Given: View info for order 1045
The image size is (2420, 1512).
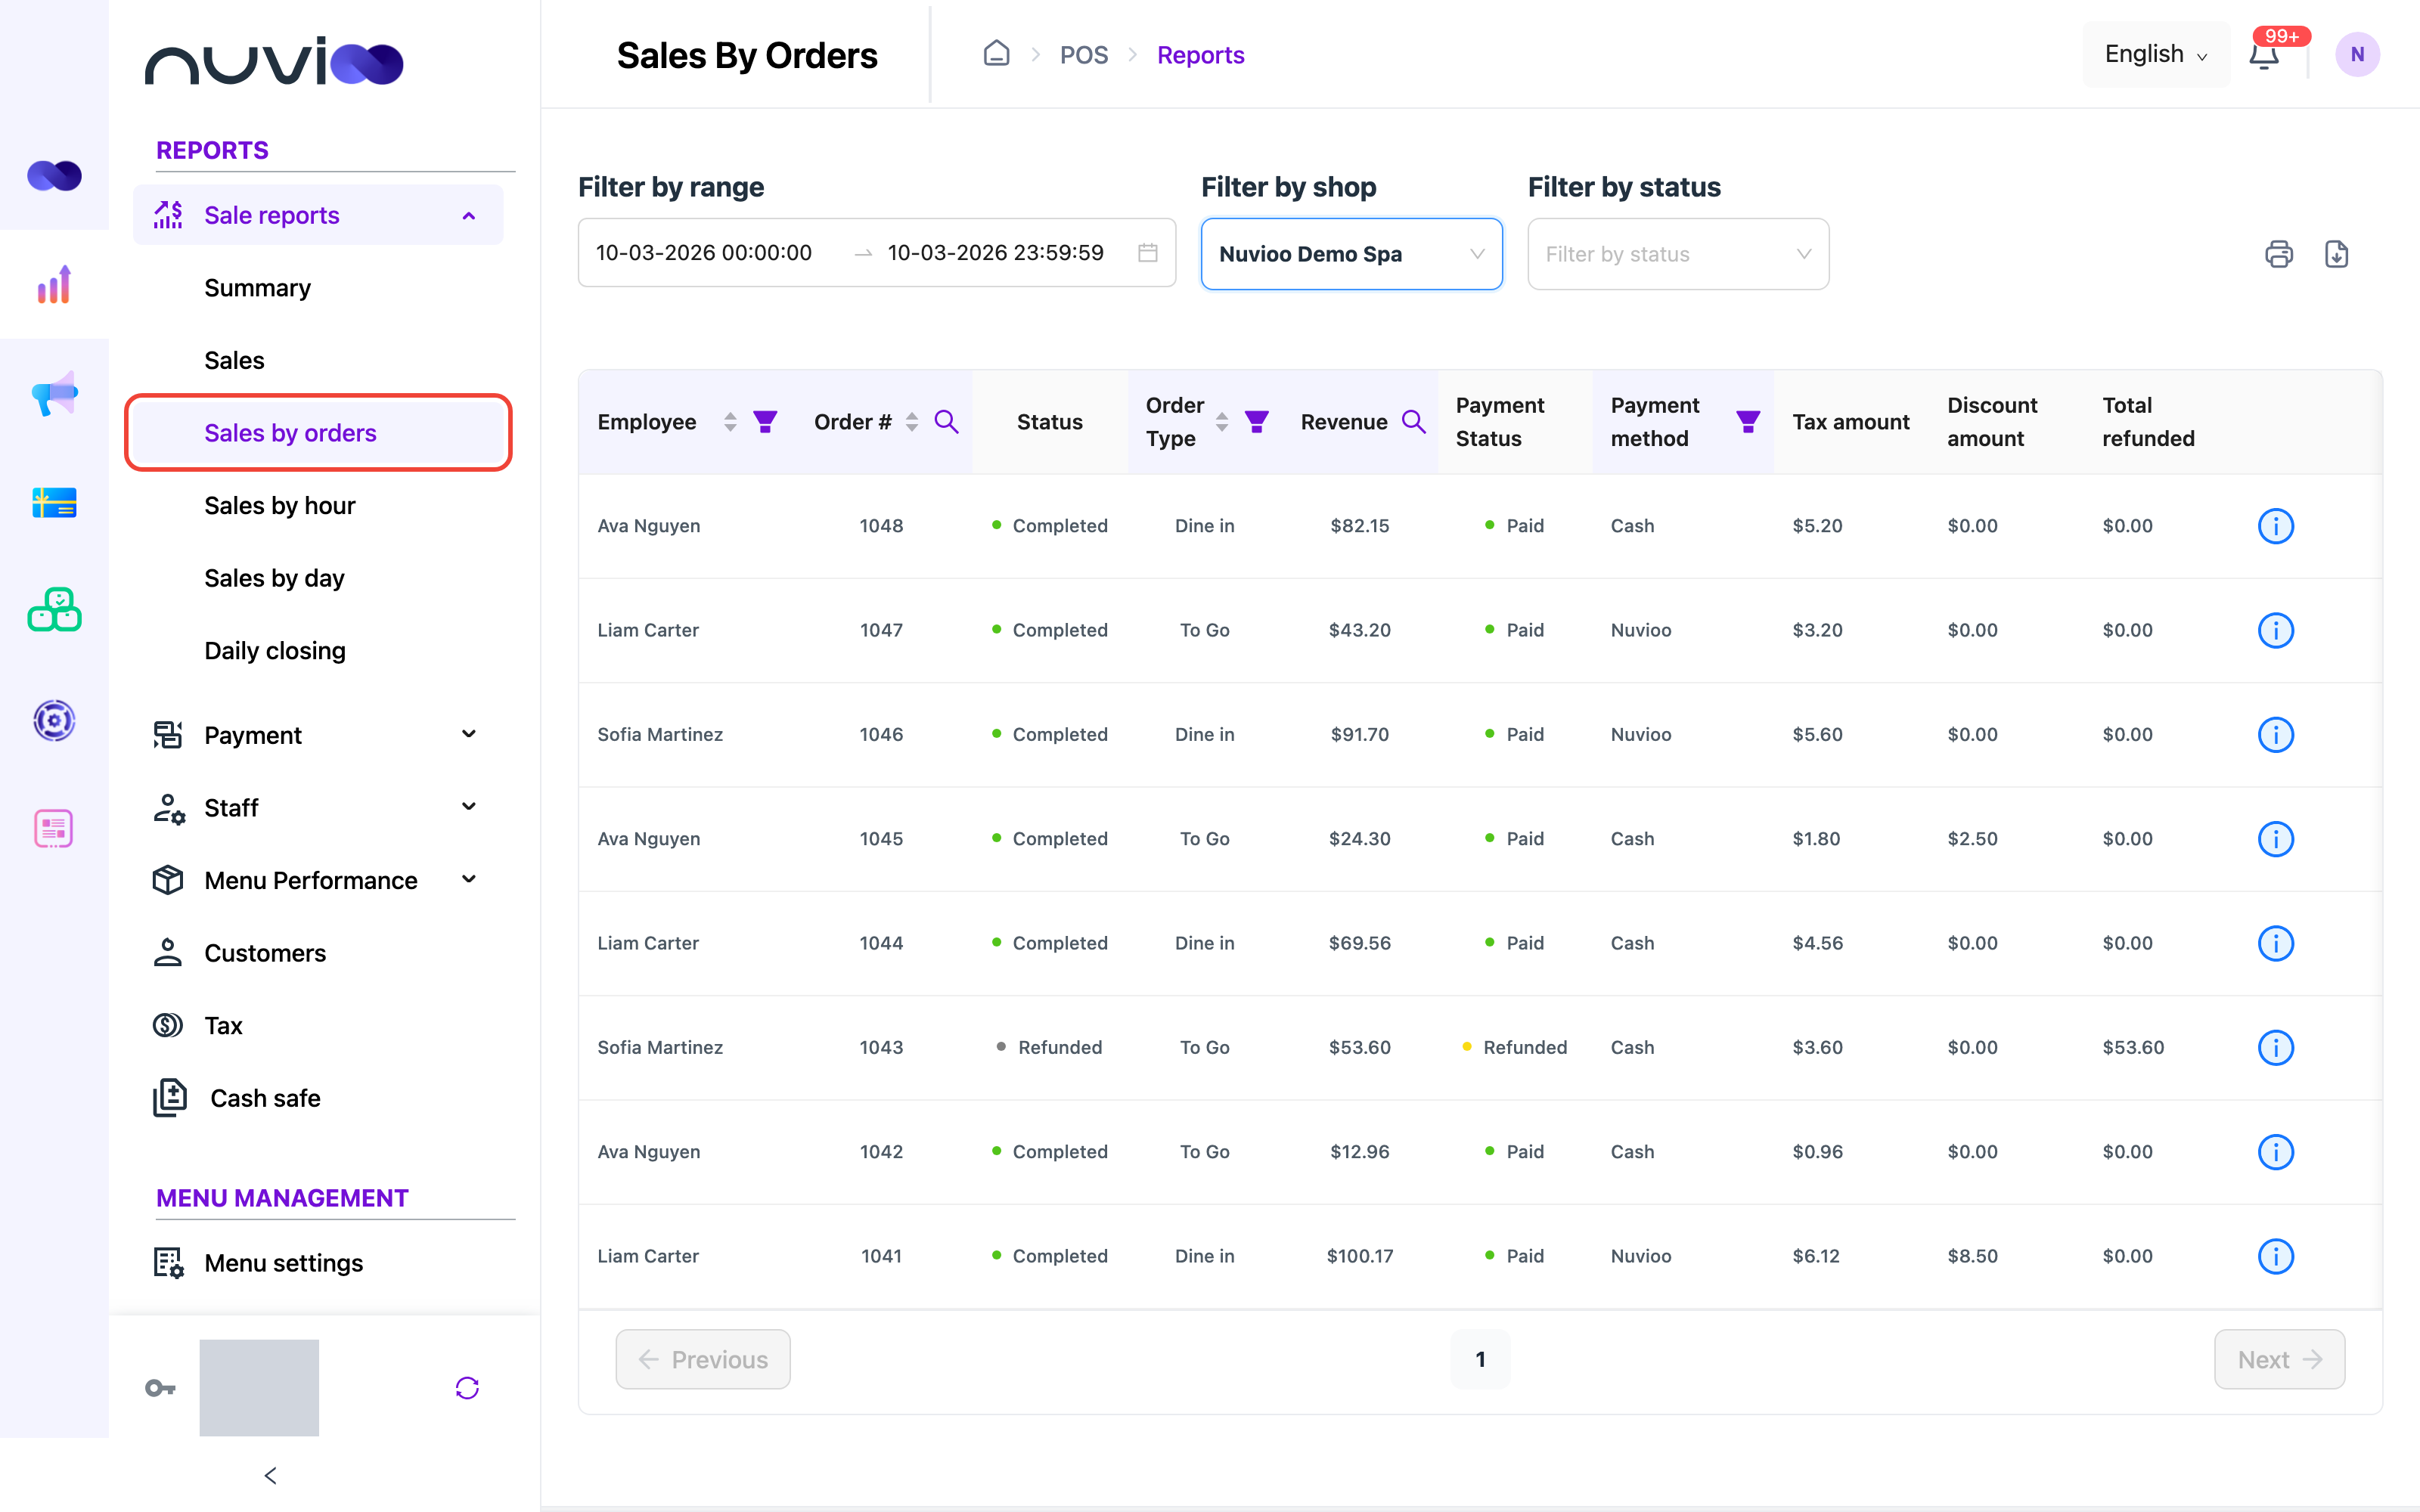Looking at the screenshot, I should (x=2275, y=839).
